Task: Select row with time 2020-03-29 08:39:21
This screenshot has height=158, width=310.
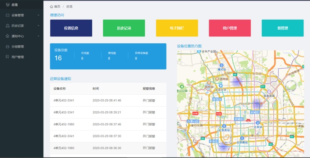Action: 108,112
